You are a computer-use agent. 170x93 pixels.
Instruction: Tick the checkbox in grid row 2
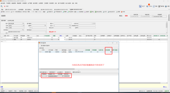point(5,40)
